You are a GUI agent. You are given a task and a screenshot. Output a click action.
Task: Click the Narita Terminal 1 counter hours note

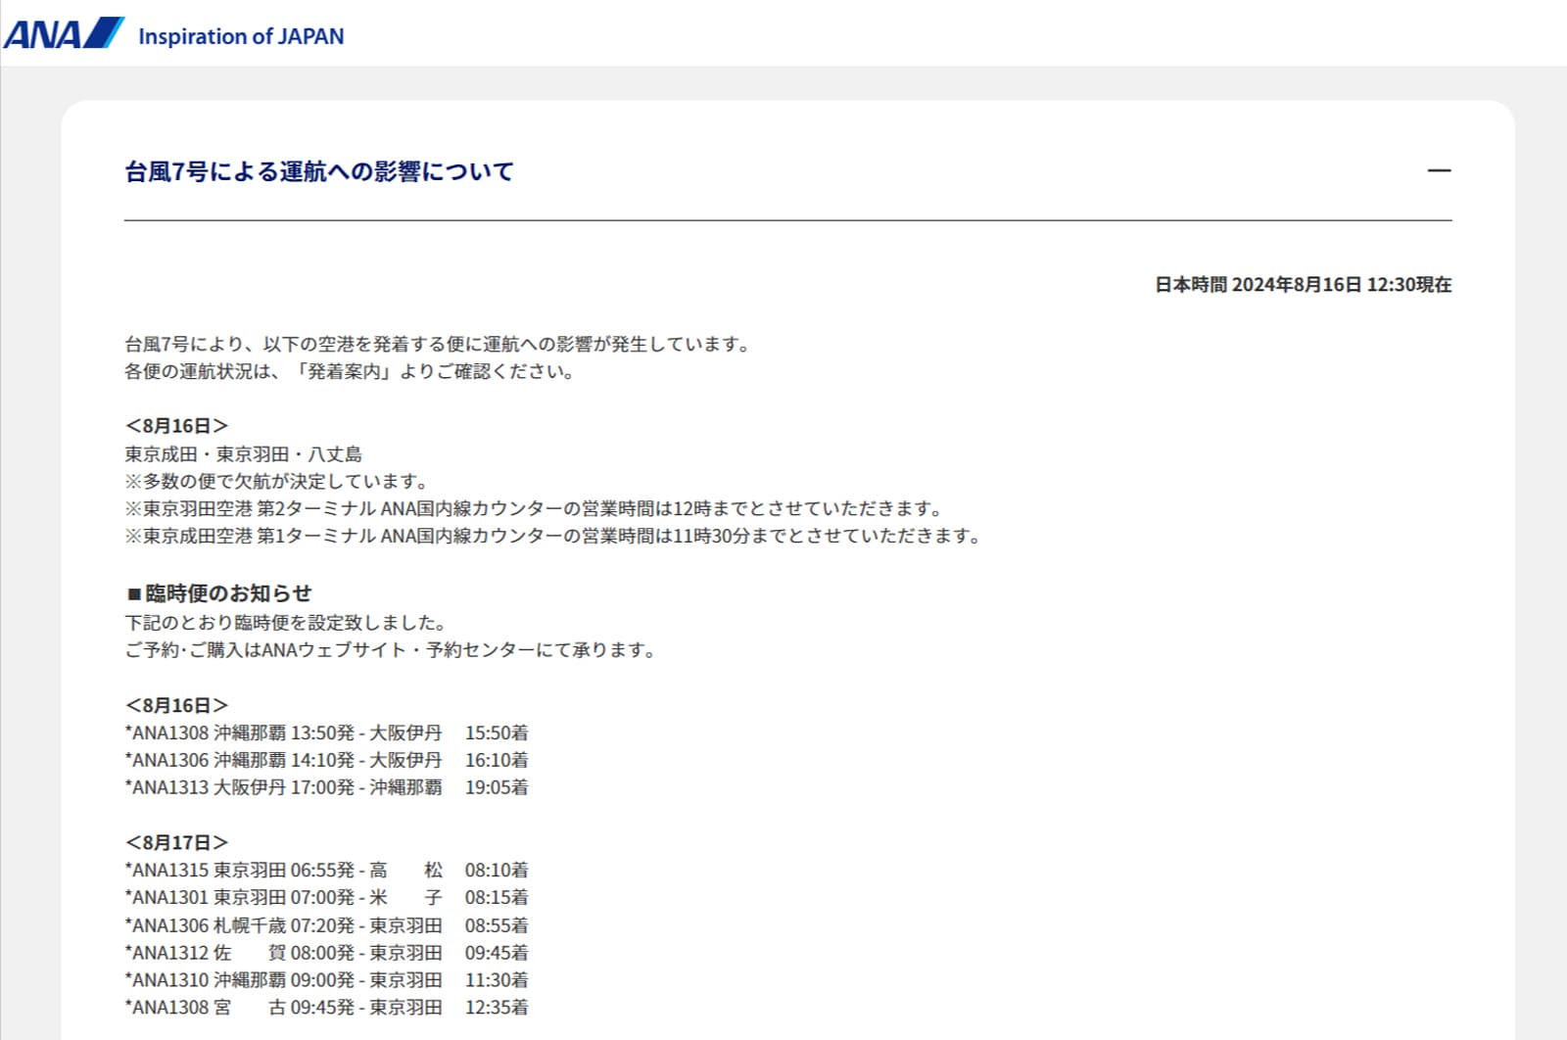pyautogui.click(x=553, y=537)
